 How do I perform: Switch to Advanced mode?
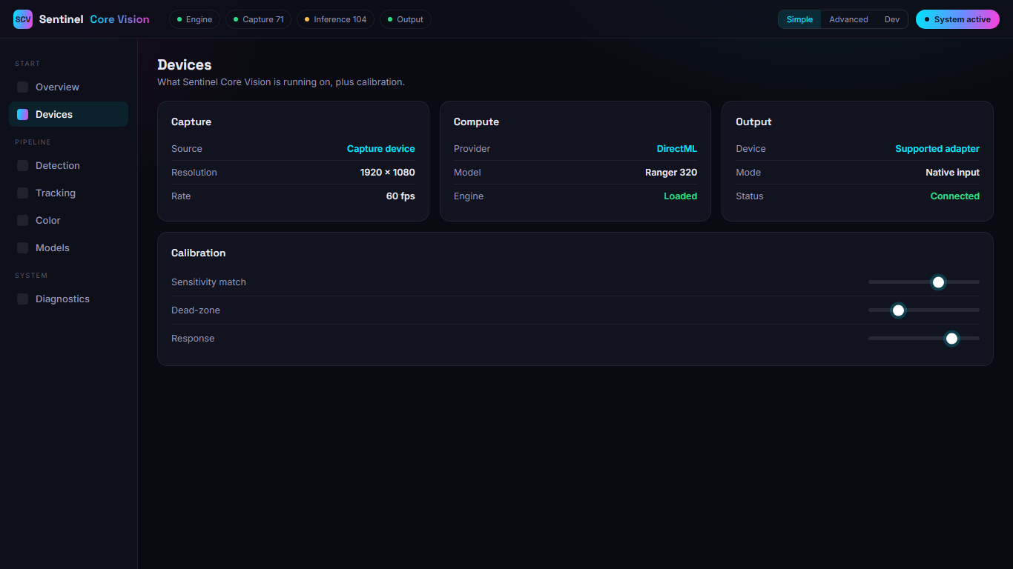(x=848, y=19)
